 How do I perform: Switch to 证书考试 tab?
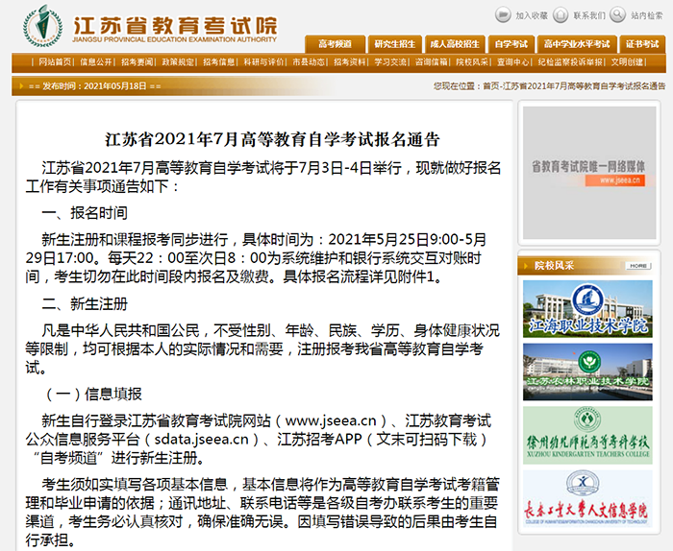coord(642,44)
